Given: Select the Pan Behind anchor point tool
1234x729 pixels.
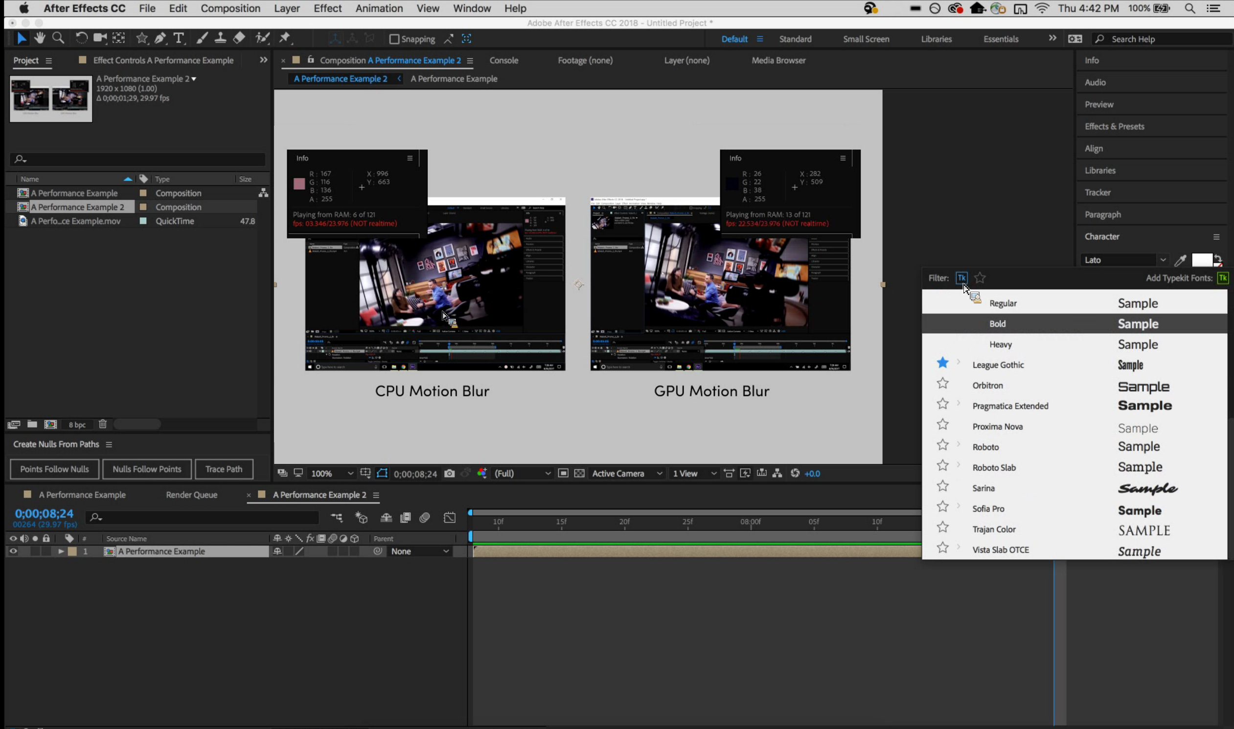Looking at the screenshot, I should pos(118,38).
